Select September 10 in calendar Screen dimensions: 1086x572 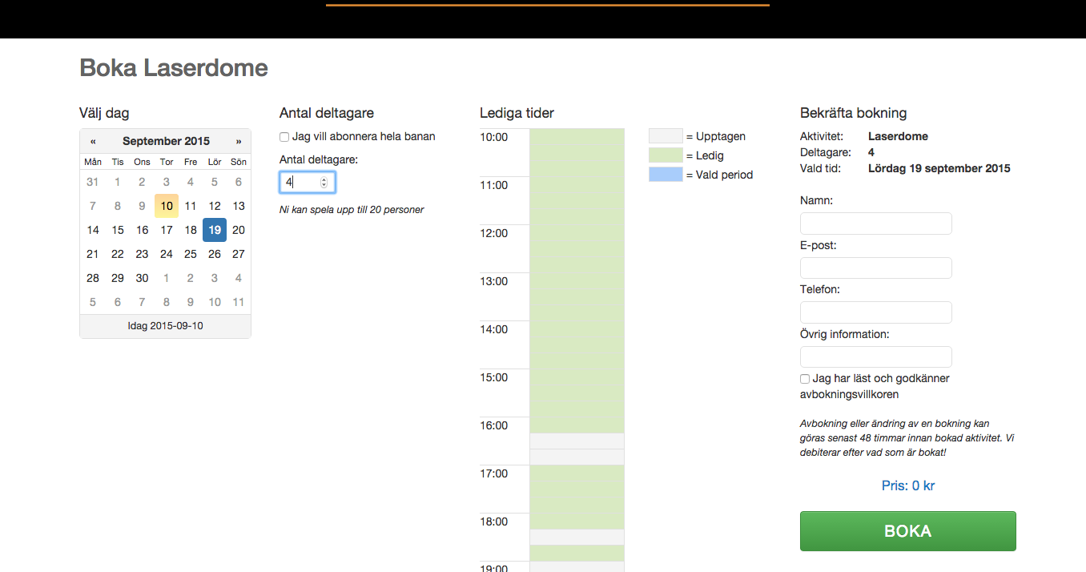coord(166,206)
